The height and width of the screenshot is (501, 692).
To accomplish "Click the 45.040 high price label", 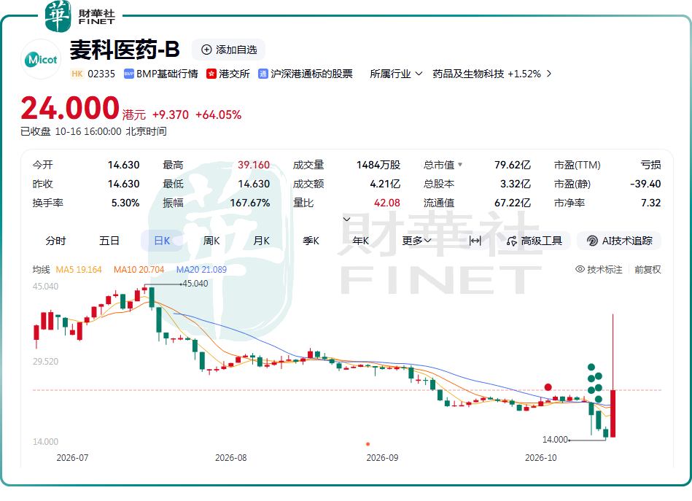I will [x=195, y=284].
